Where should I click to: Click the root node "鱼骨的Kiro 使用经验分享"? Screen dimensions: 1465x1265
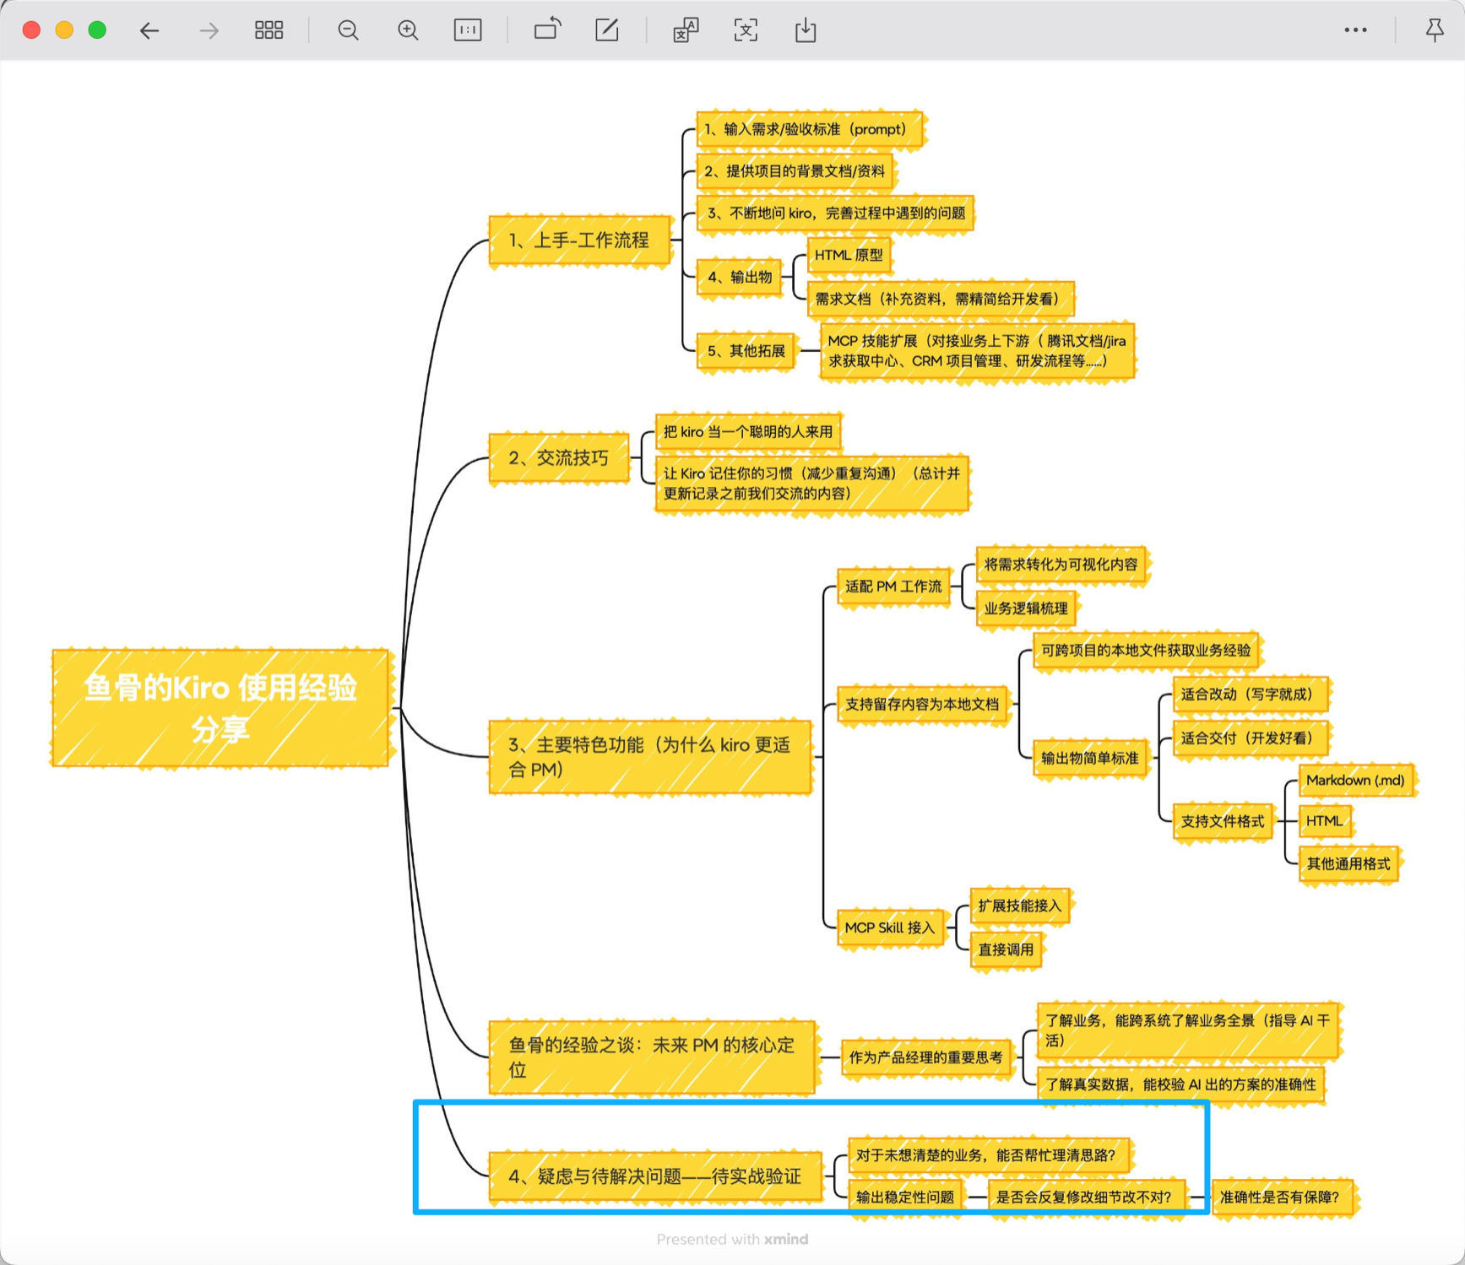click(220, 708)
